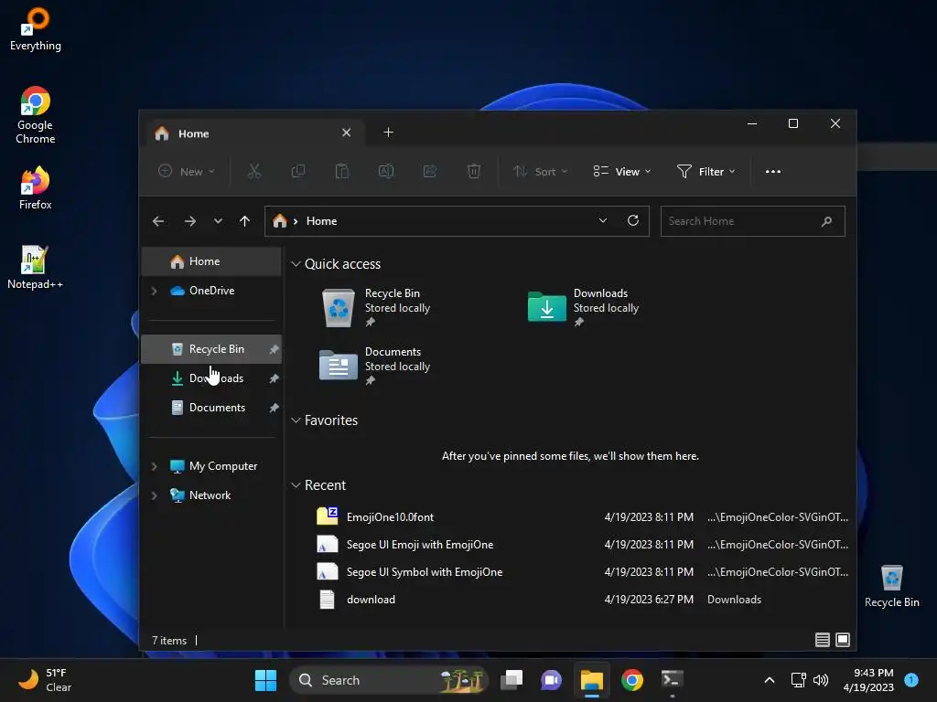Open Google Chrome desktop shortcut
937x702 pixels.
click(36, 115)
